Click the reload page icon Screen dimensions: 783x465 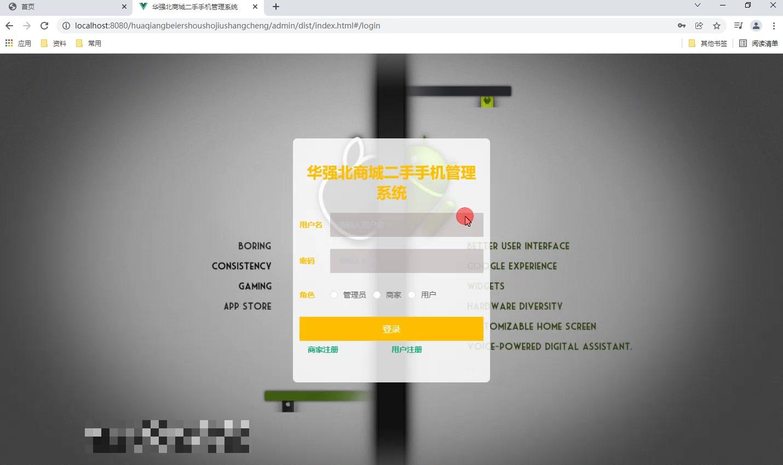pyautogui.click(x=44, y=25)
